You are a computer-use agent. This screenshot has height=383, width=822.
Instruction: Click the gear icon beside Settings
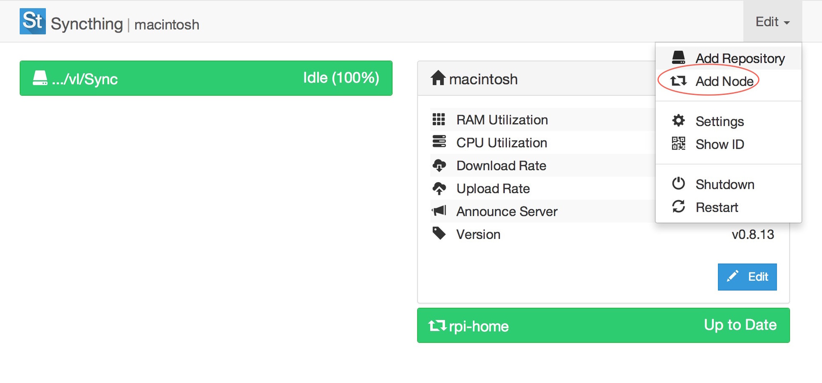point(679,121)
